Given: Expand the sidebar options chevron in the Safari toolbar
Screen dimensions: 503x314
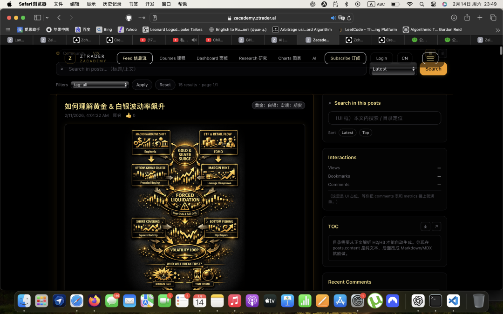Looking at the screenshot, I should tap(47, 18).
